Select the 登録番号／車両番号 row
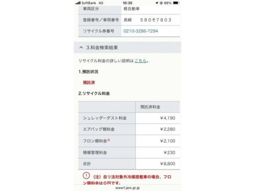The image size is (255, 191). coord(129,20)
